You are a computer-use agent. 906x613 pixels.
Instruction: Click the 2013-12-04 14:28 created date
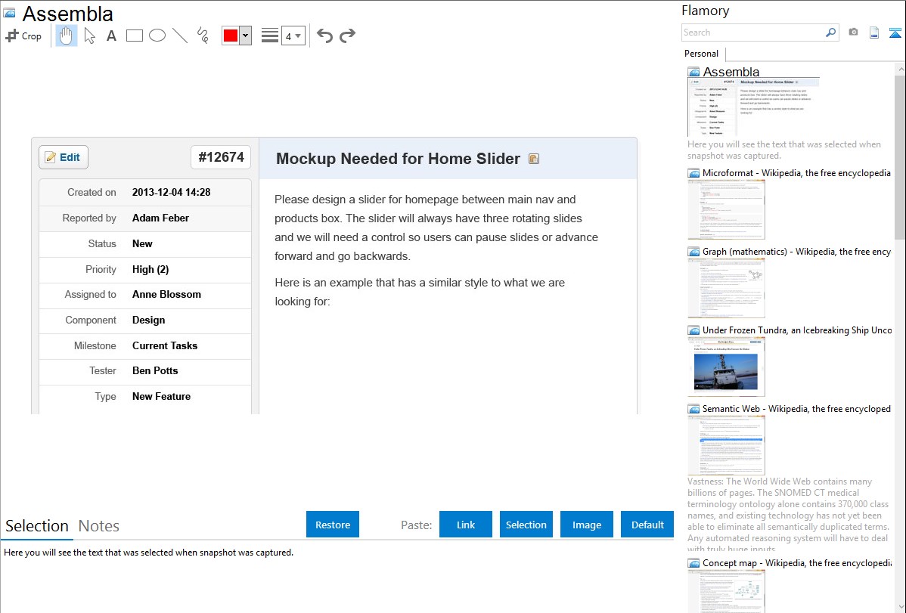[x=171, y=193]
